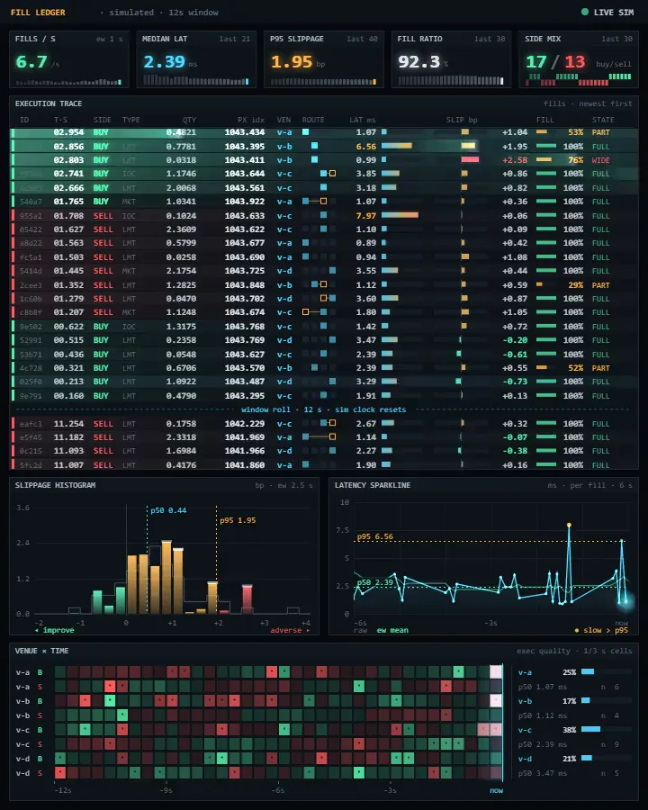This screenshot has width=648, height=810.
Task: Click the SLIP bp column header
Action: coord(462,120)
